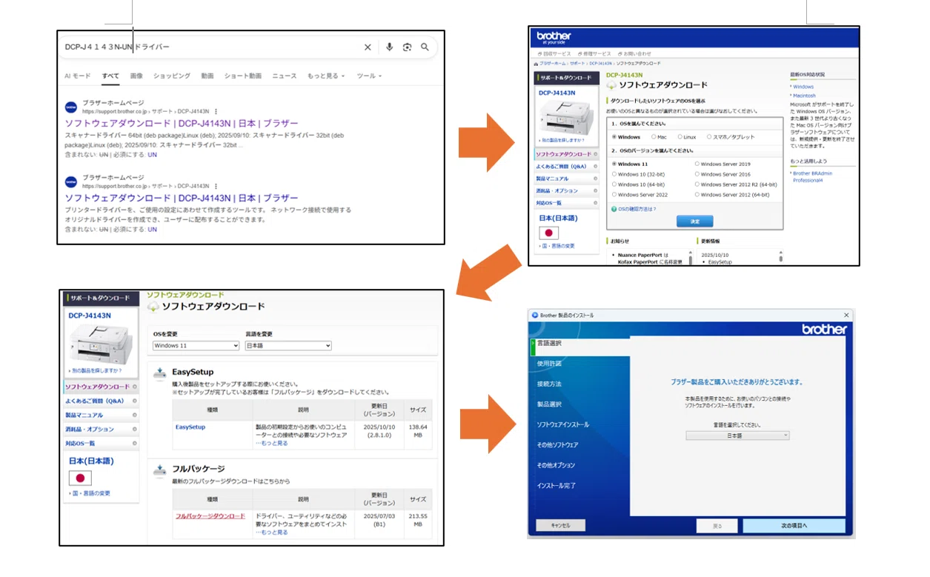Start voice search with the microphone icon

click(x=389, y=47)
